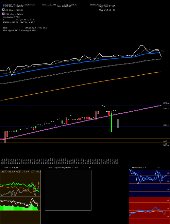
Task: Click the last green candlestick on the price chart
Action: point(118,124)
